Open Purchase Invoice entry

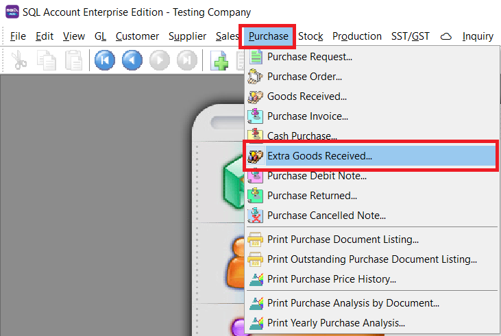pyautogui.click(x=307, y=116)
